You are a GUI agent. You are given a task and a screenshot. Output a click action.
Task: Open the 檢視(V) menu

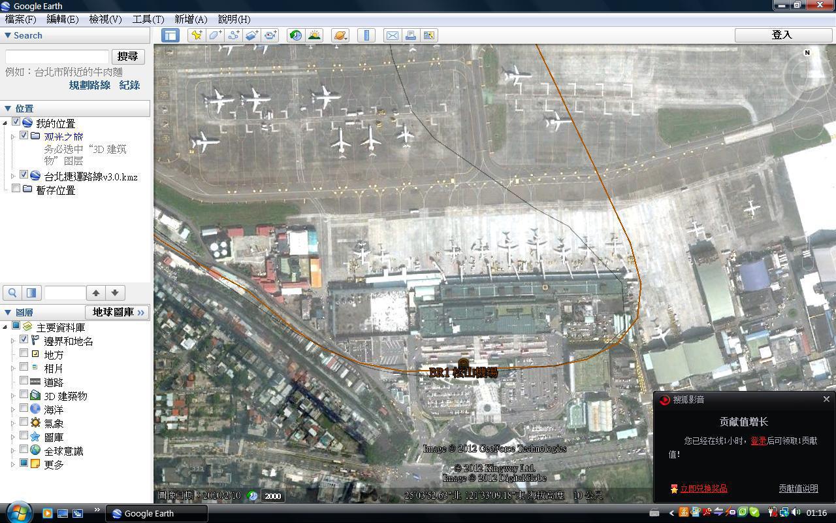105,19
